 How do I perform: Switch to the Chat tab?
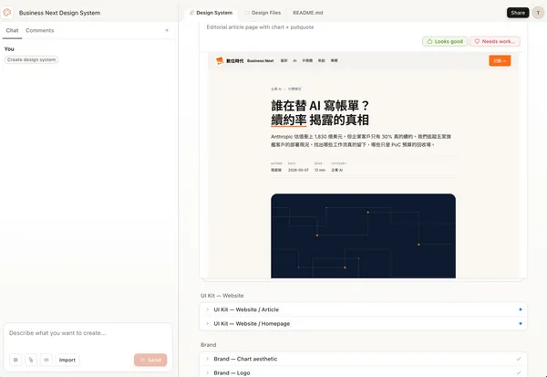click(12, 30)
